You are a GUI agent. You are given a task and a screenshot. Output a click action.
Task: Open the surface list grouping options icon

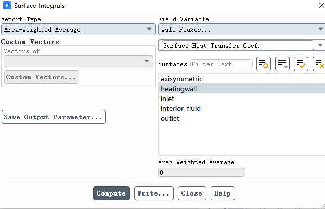point(282,64)
